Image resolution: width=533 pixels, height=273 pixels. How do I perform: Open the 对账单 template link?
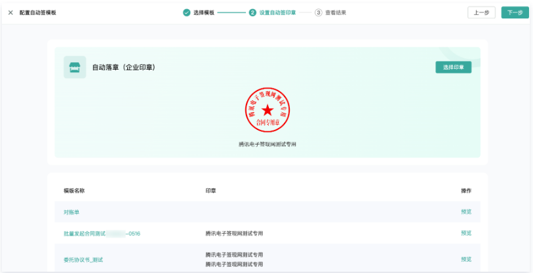[x=71, y=212]
